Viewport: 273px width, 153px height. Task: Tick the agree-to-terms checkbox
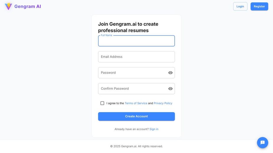coord(102,103)
